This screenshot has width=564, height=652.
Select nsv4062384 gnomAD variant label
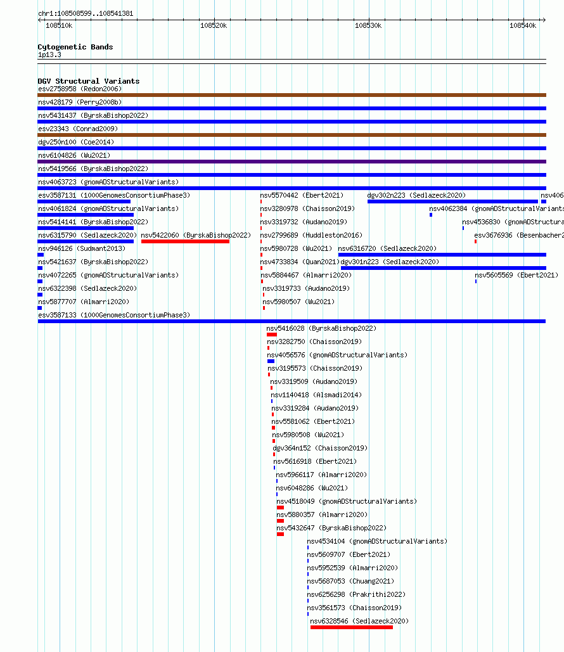497,208
